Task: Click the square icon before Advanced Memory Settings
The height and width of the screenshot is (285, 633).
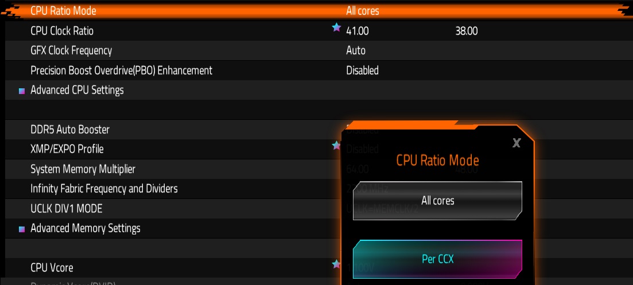Action: click(x=22, y=229)
